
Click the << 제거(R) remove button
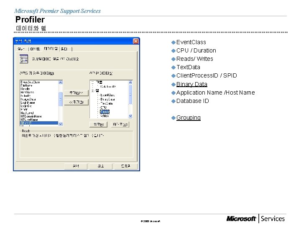tap(76, 102)
